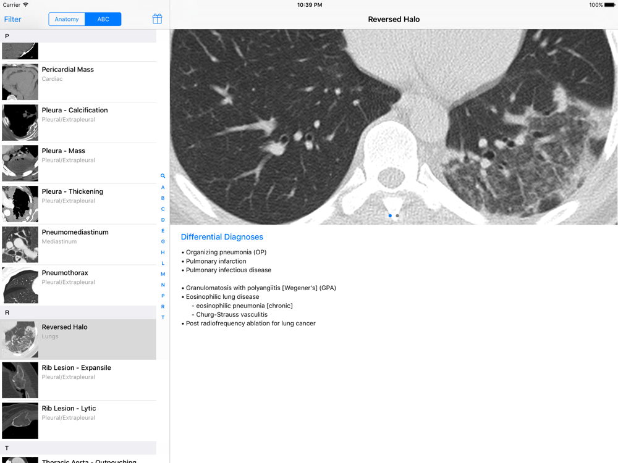
Task: Select the first image page dot
Action: pos(390,215)
